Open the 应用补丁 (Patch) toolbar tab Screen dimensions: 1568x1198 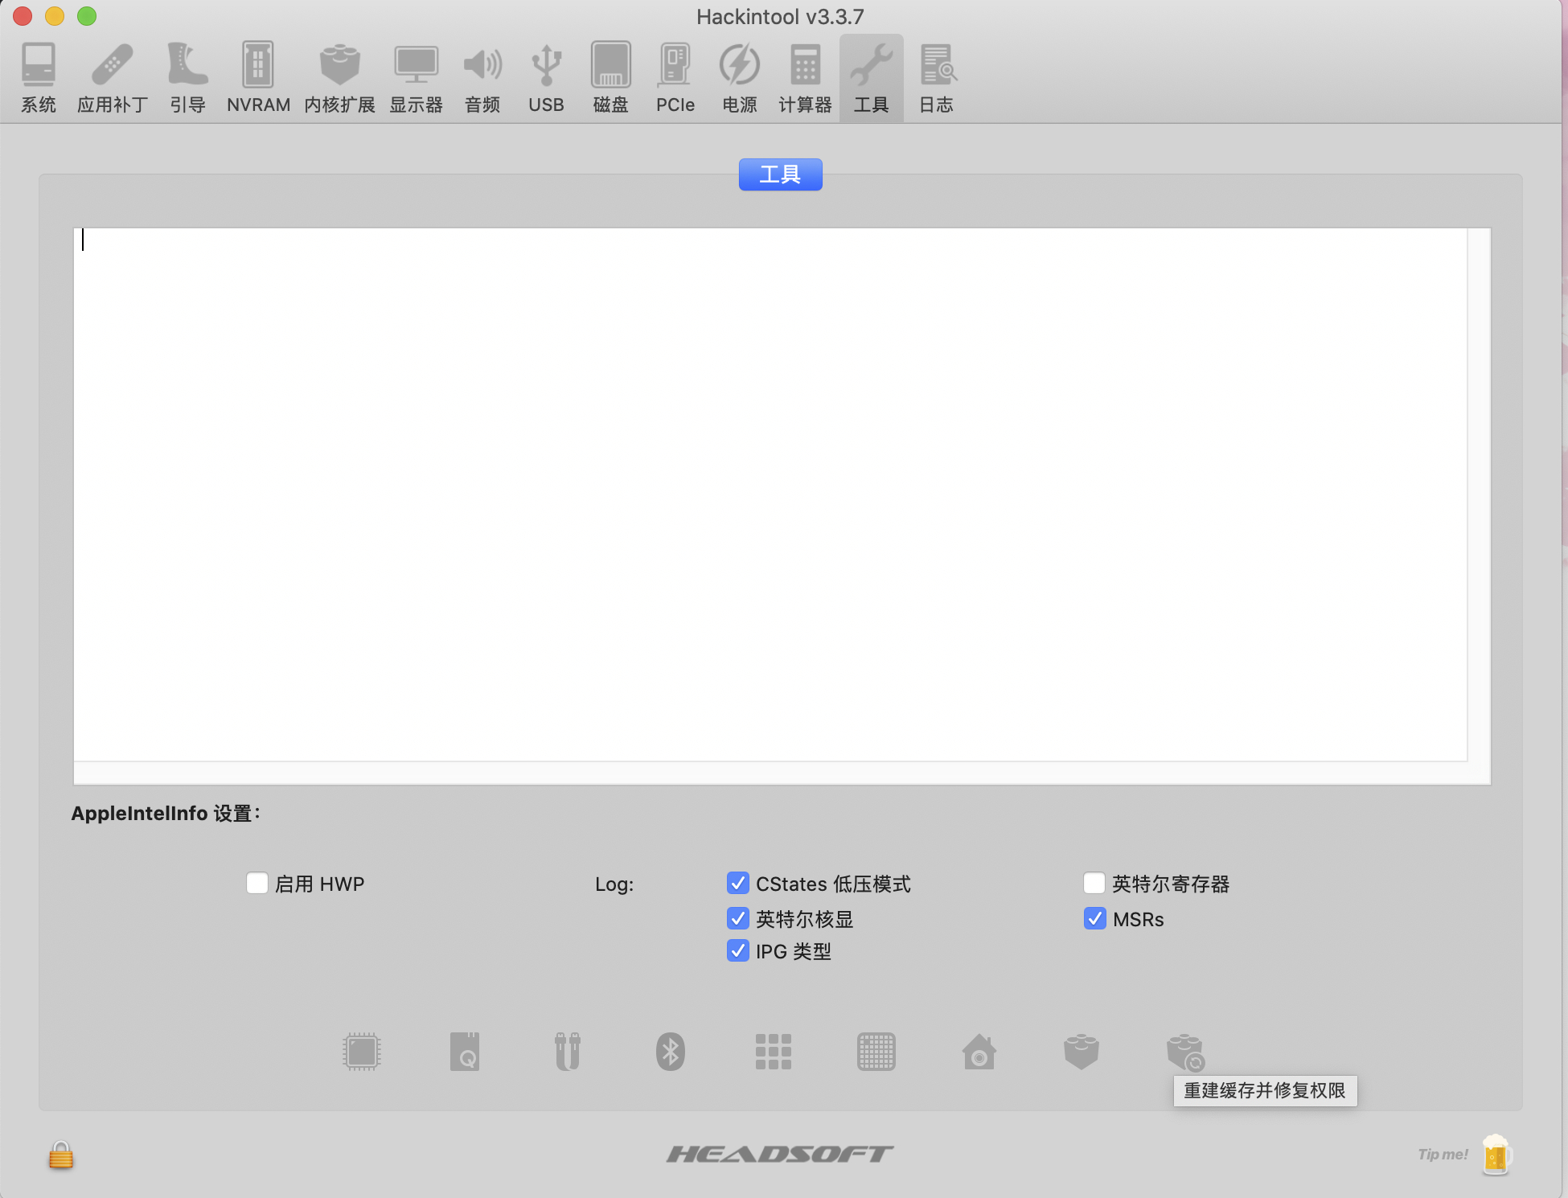(113, 79)
